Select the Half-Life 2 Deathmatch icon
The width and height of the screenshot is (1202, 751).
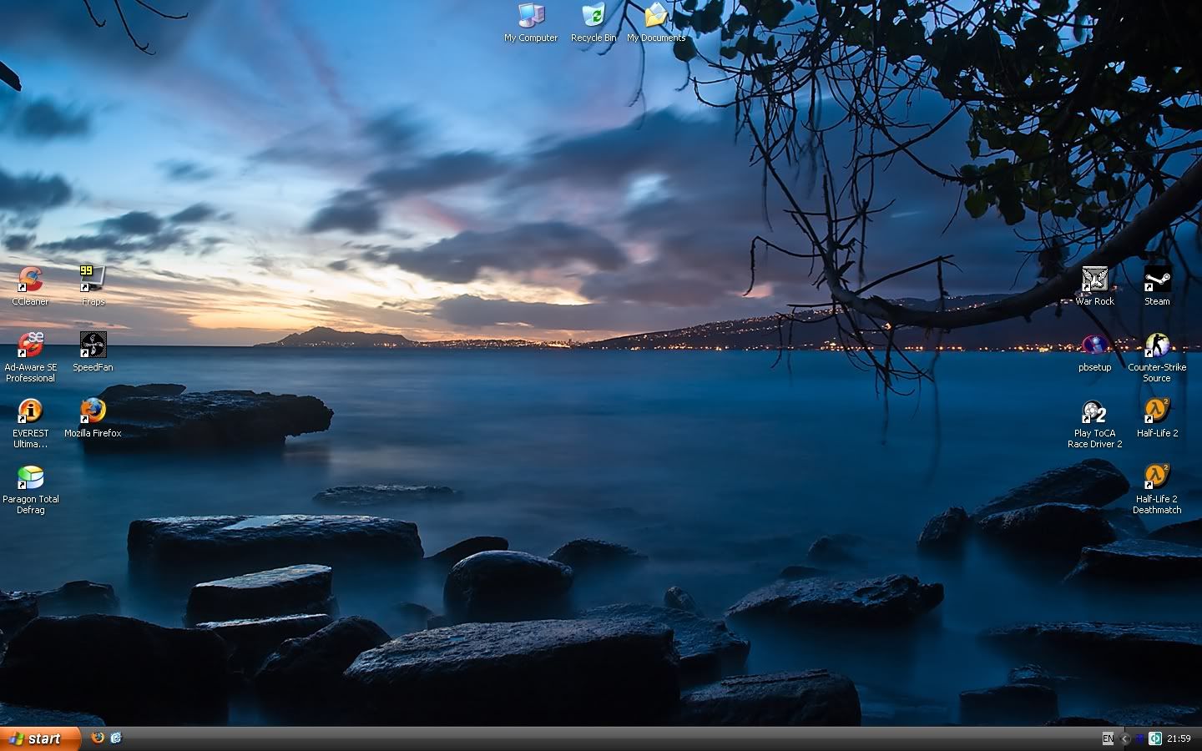point(1157,476)
